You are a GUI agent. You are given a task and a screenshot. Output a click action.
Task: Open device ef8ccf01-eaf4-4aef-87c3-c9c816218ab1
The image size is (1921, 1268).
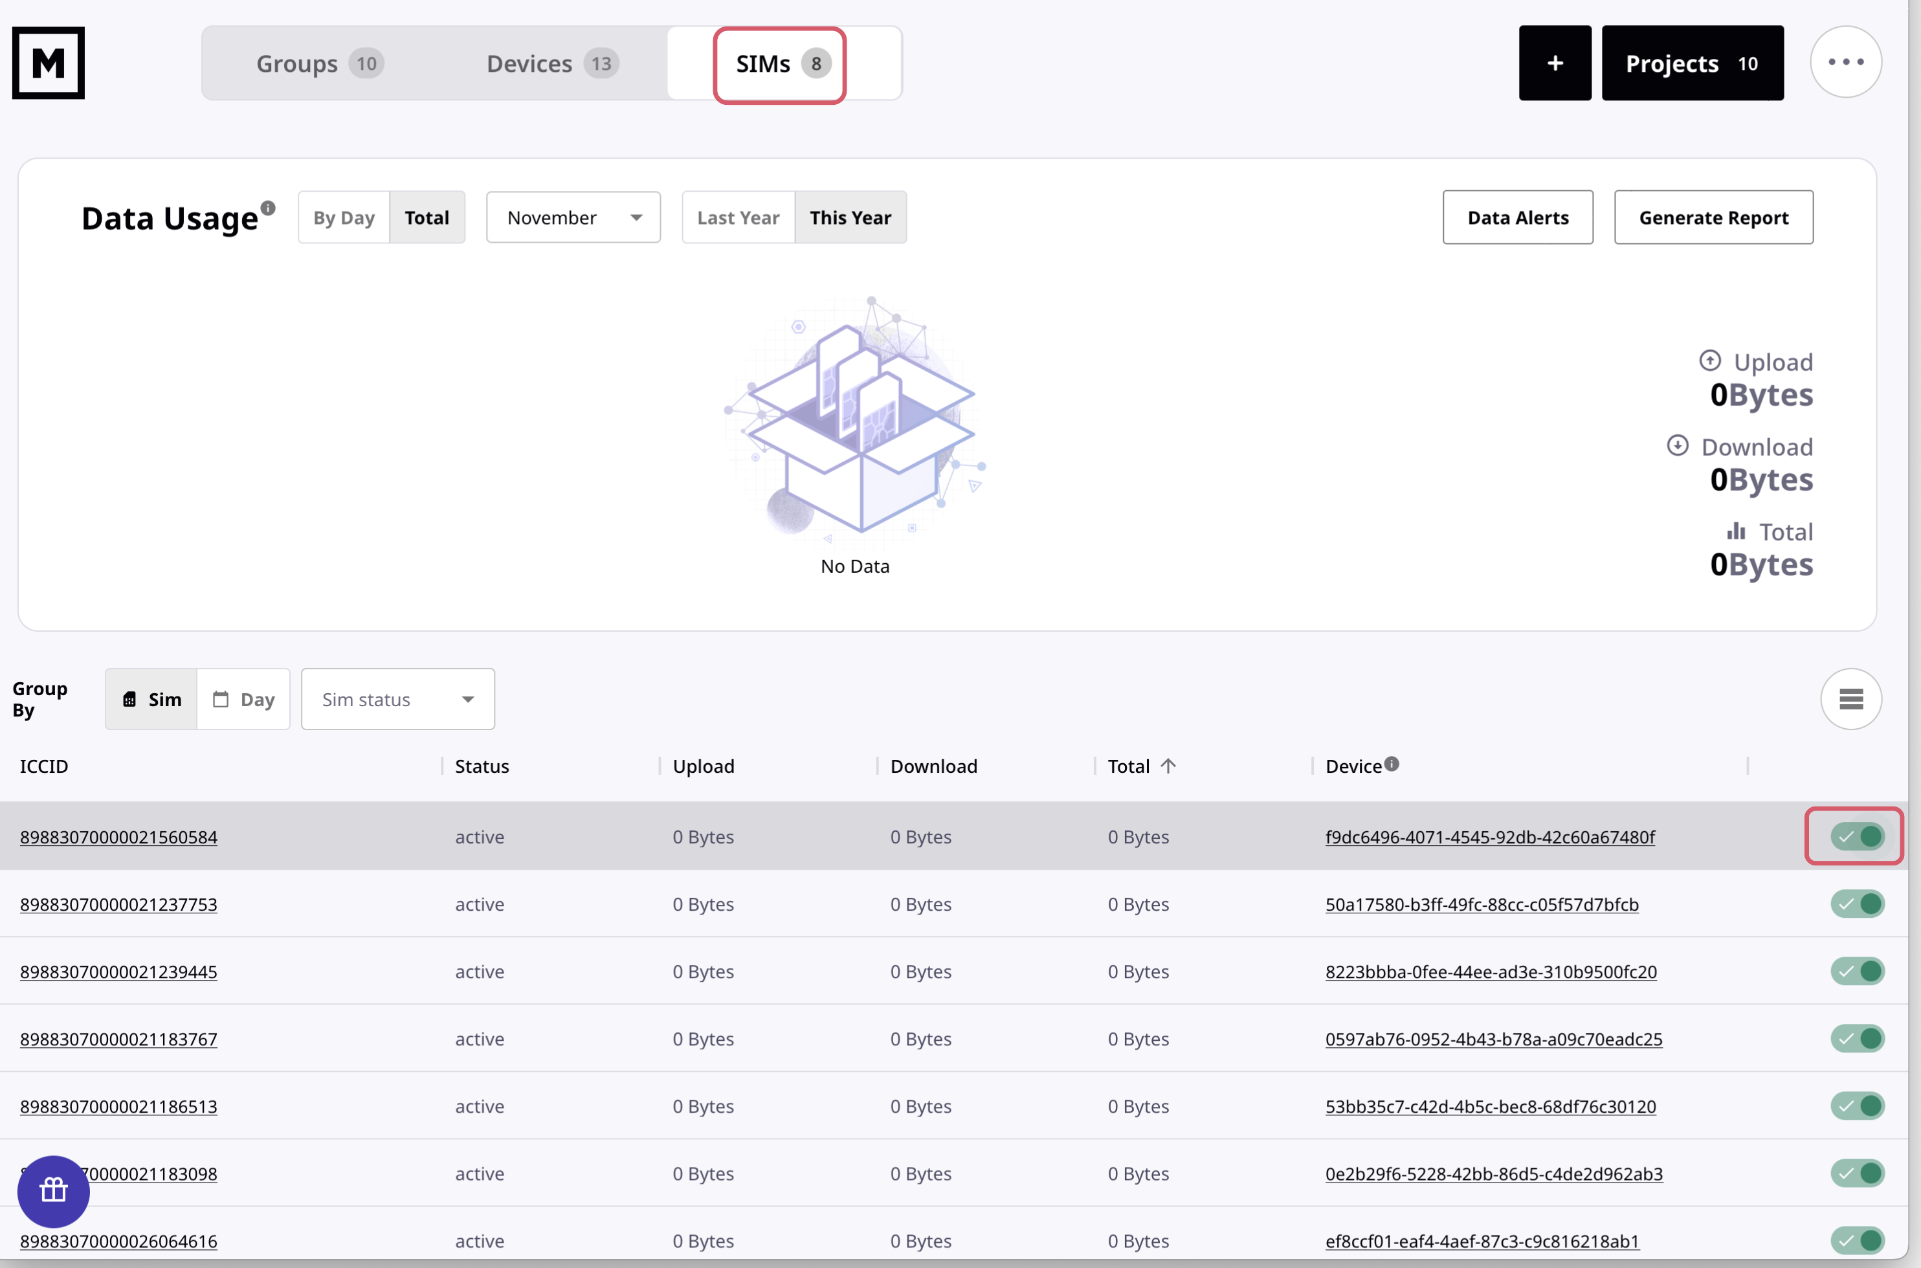[x=1482, y=1241]
